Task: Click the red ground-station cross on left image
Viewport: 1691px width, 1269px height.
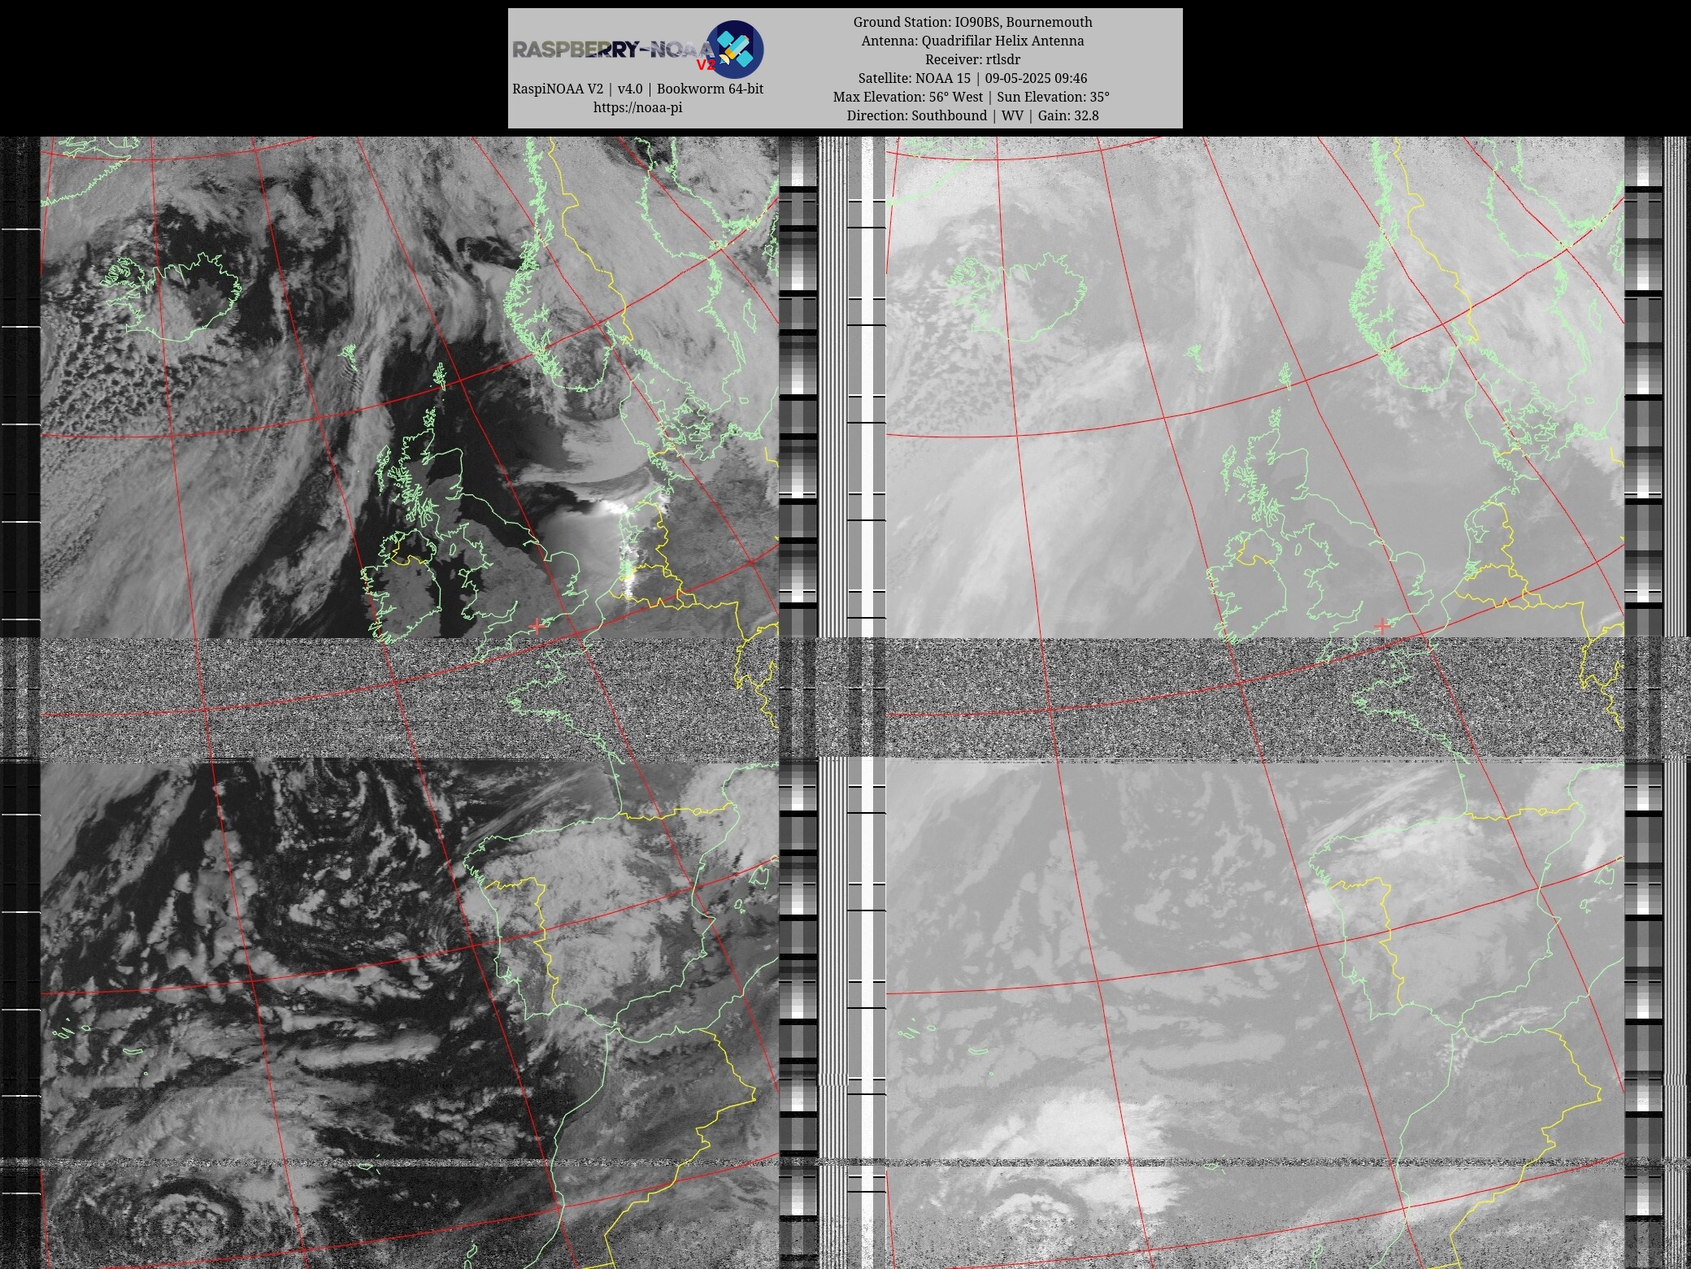Action: 537,625
